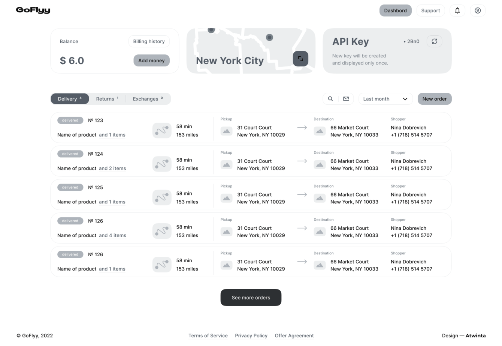Regenerate the API key with refresh icon
Image resolution: width=502 pixels, height=346 pixels.
pyautogui.click(x=434, y=41)
